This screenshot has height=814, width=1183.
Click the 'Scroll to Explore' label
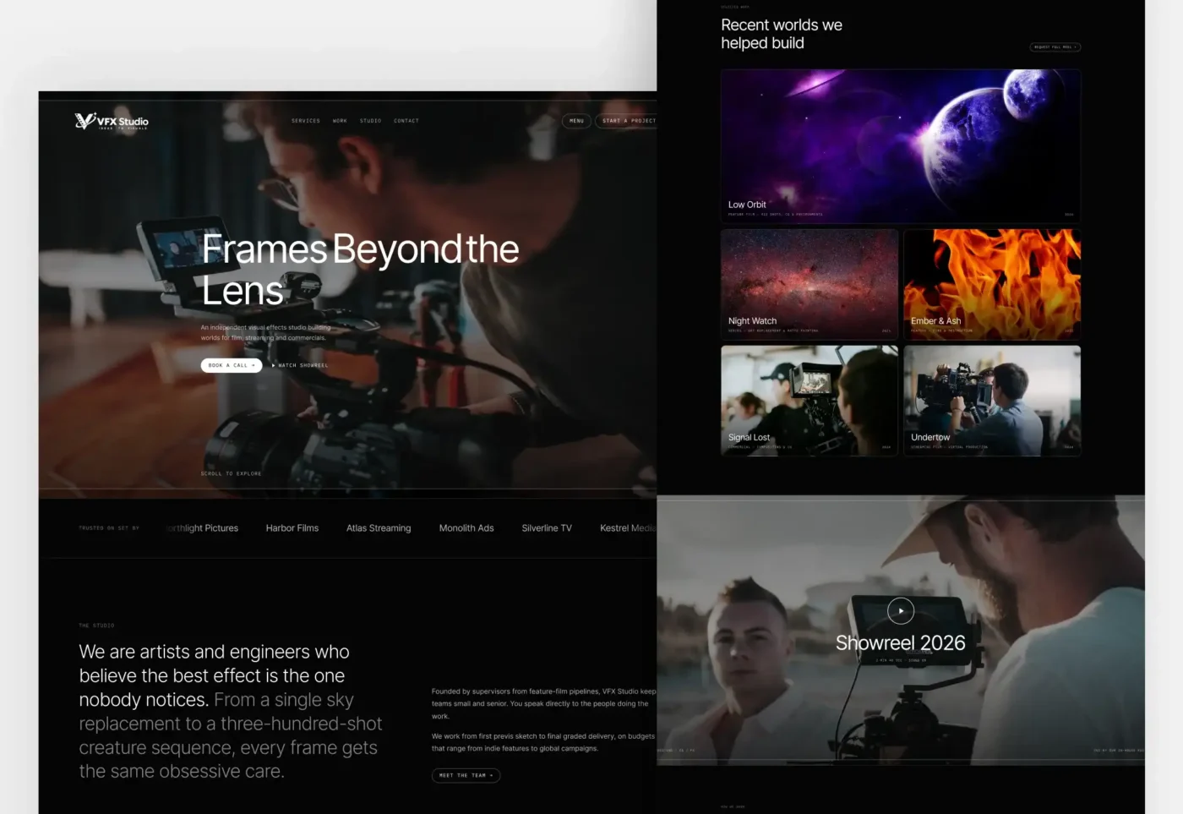[x=232, y=473]
